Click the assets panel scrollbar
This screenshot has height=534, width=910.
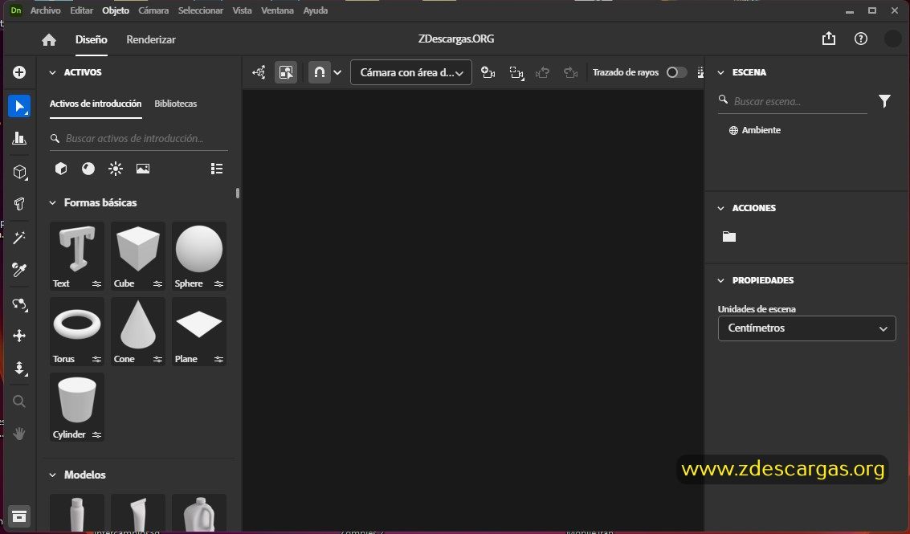[238, 193]
